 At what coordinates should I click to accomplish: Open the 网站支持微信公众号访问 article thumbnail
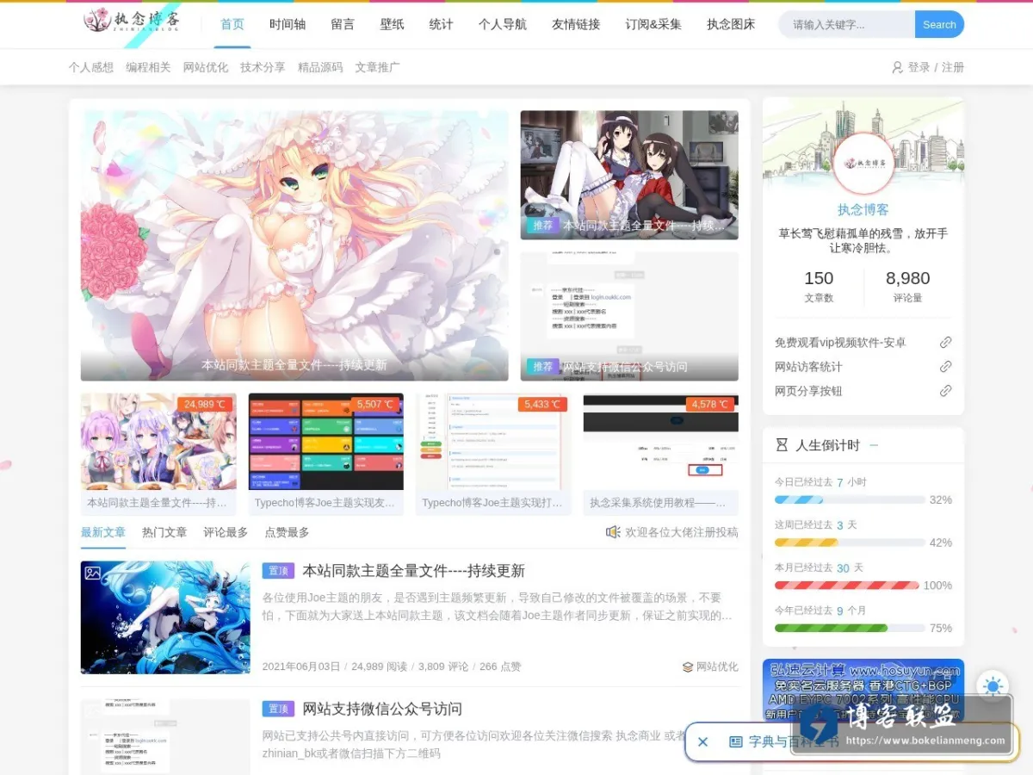click(165, 737)
